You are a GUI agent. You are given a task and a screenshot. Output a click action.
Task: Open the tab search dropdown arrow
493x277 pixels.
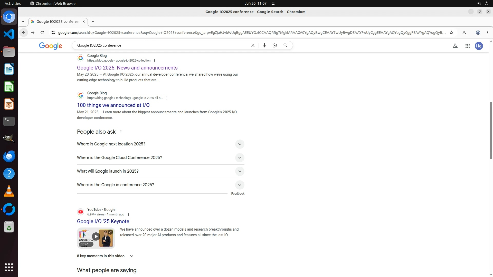coord(23,22)
